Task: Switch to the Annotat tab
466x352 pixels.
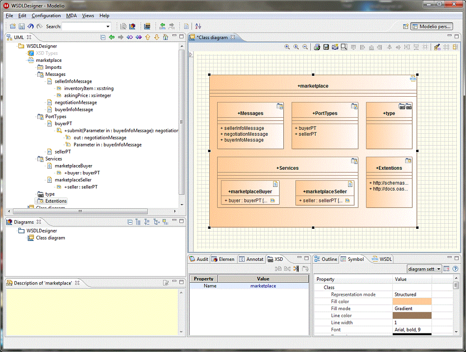Action: point(252,259)
